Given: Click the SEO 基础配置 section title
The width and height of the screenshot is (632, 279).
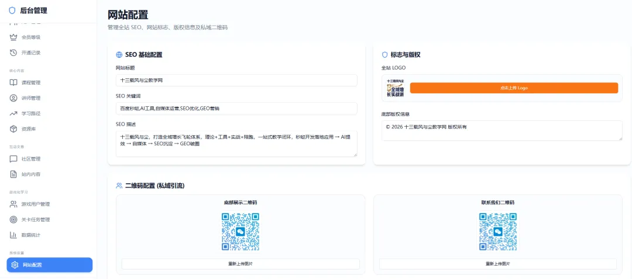Looking at the screenshot, I should [144, 55].
